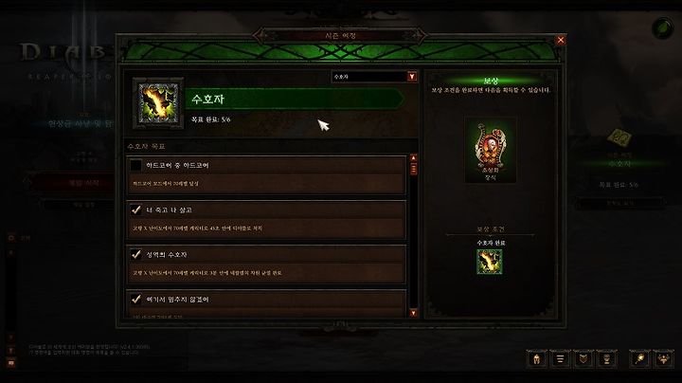This screenshot has width=682, height=383.
Task: Click the golden mace icon in bottom bar
Action: tap(639, 359)
